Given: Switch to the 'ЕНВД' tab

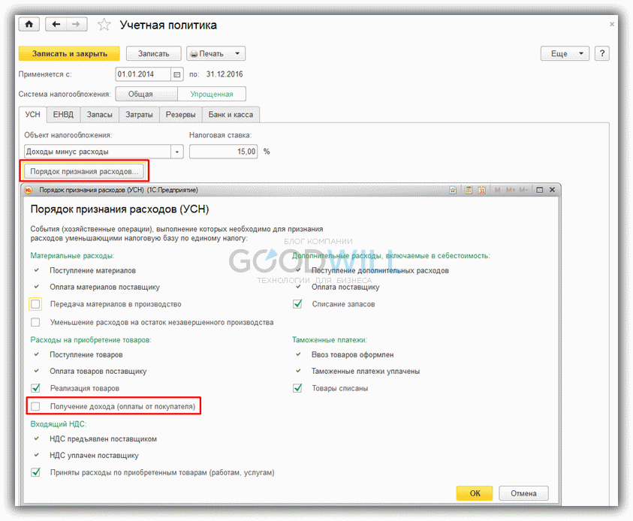Looking at the screenshot, I should tap(63, 115).
